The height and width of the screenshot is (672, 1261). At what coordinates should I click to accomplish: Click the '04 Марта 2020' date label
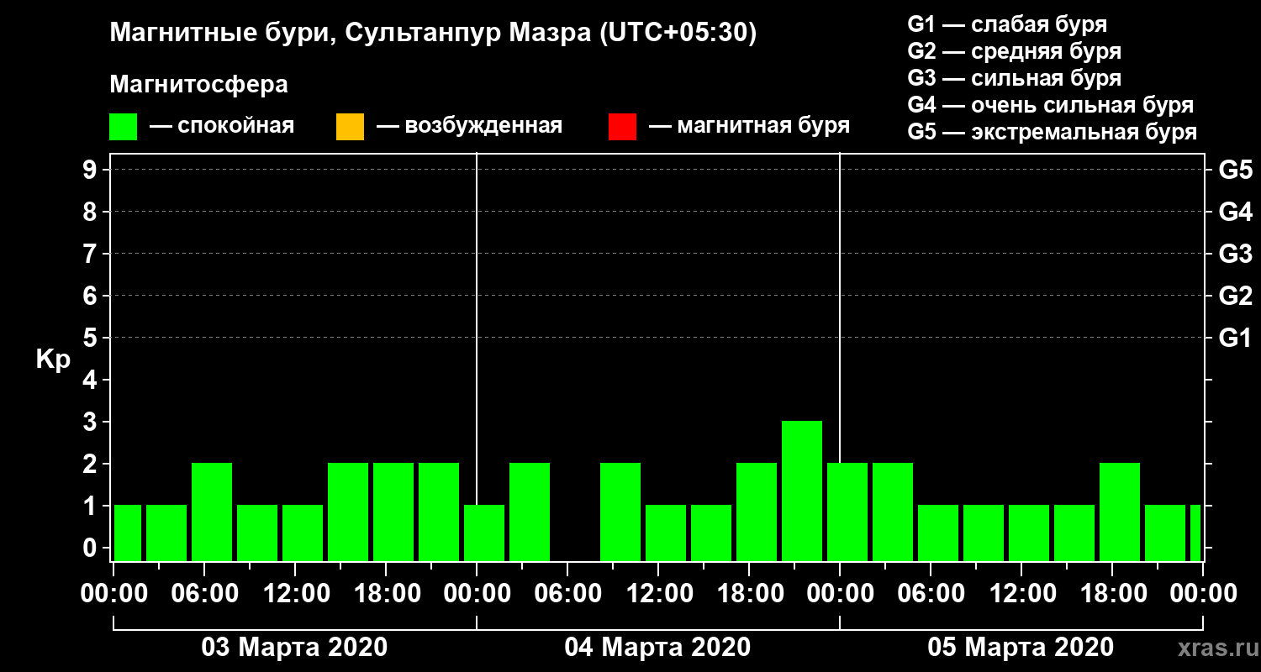click(x=657, y=648)
